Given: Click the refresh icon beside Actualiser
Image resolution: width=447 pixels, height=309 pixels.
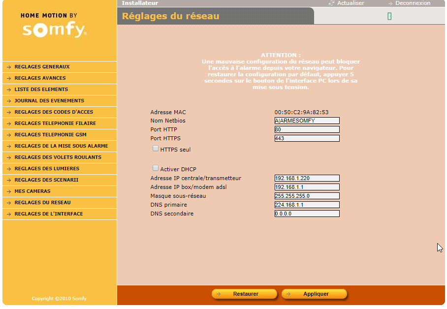Looking at the screenshot, I should [x=331, y=3].
